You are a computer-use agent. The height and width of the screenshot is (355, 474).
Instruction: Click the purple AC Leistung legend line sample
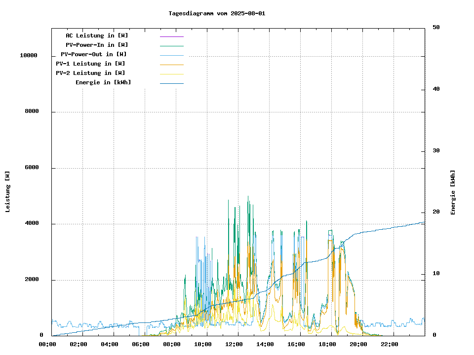click(171, 36)
